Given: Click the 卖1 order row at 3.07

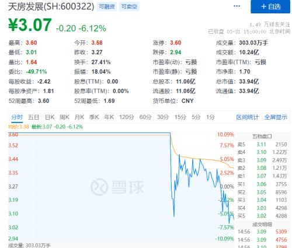Looking at the screenshot, I should point(262,176).
